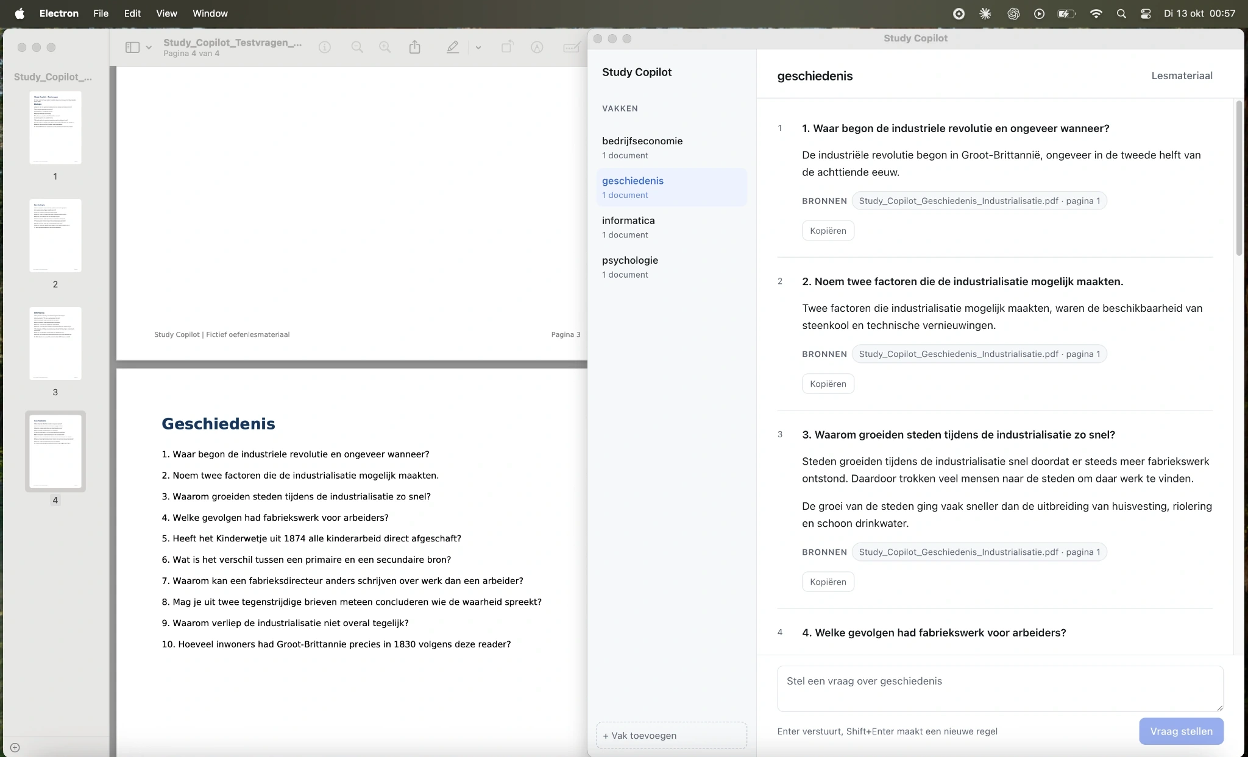Select the Markup highlight pen tool
The image size is (1248, 757).
point(453,48)
